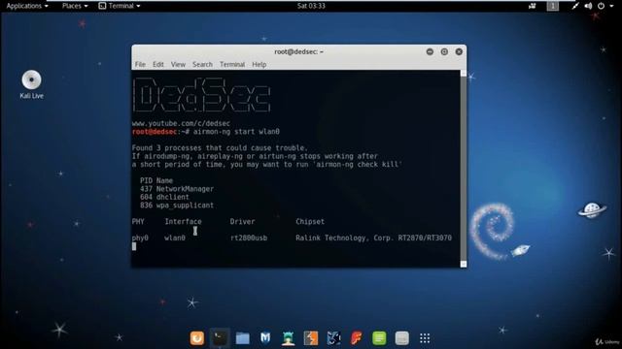Screen dimensions: 622x349
Task: Click the 'phy0' value in table
Action: tap(140, 238)
